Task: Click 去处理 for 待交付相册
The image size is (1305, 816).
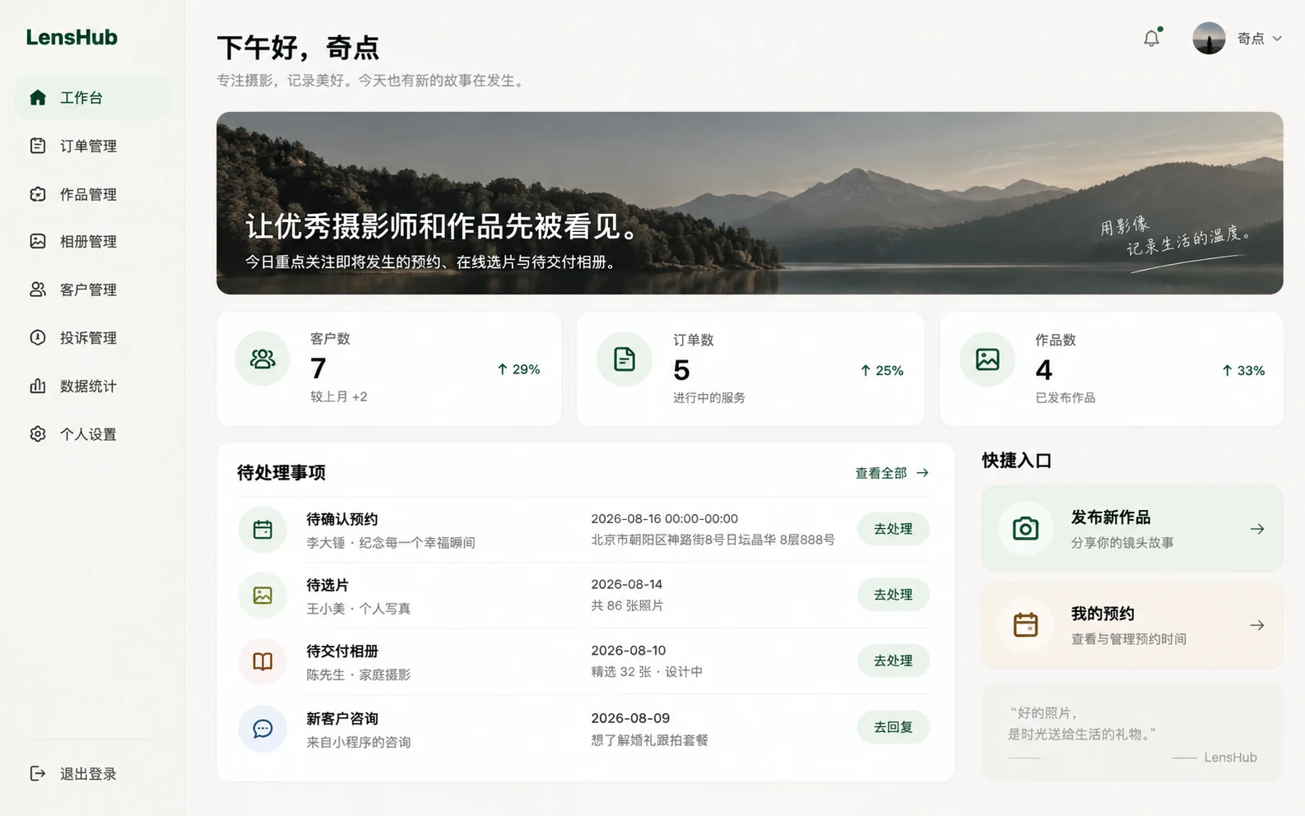Action: (x=893, y=661)
